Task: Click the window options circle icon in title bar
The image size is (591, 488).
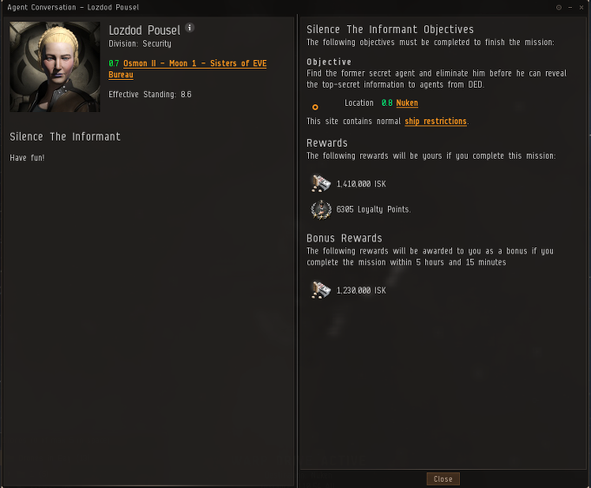Action: click(x=559, y=7)
